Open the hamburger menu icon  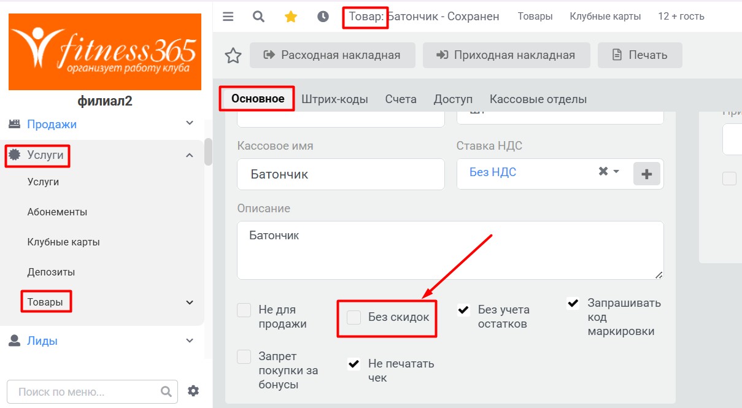(x=228, y=17)
